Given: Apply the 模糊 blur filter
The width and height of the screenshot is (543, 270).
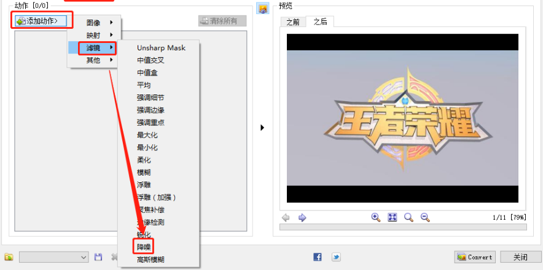Looking at the screenshot, I should pyautogui.click(x=144, y=172).
